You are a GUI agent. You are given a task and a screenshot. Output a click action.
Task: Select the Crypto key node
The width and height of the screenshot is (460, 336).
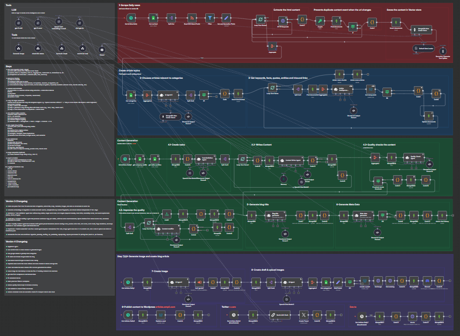tap(320, 21)
